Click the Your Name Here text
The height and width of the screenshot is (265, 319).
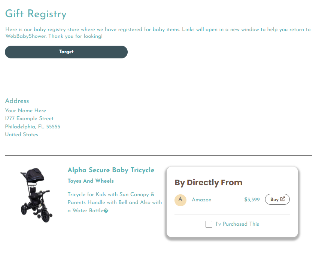25,111
